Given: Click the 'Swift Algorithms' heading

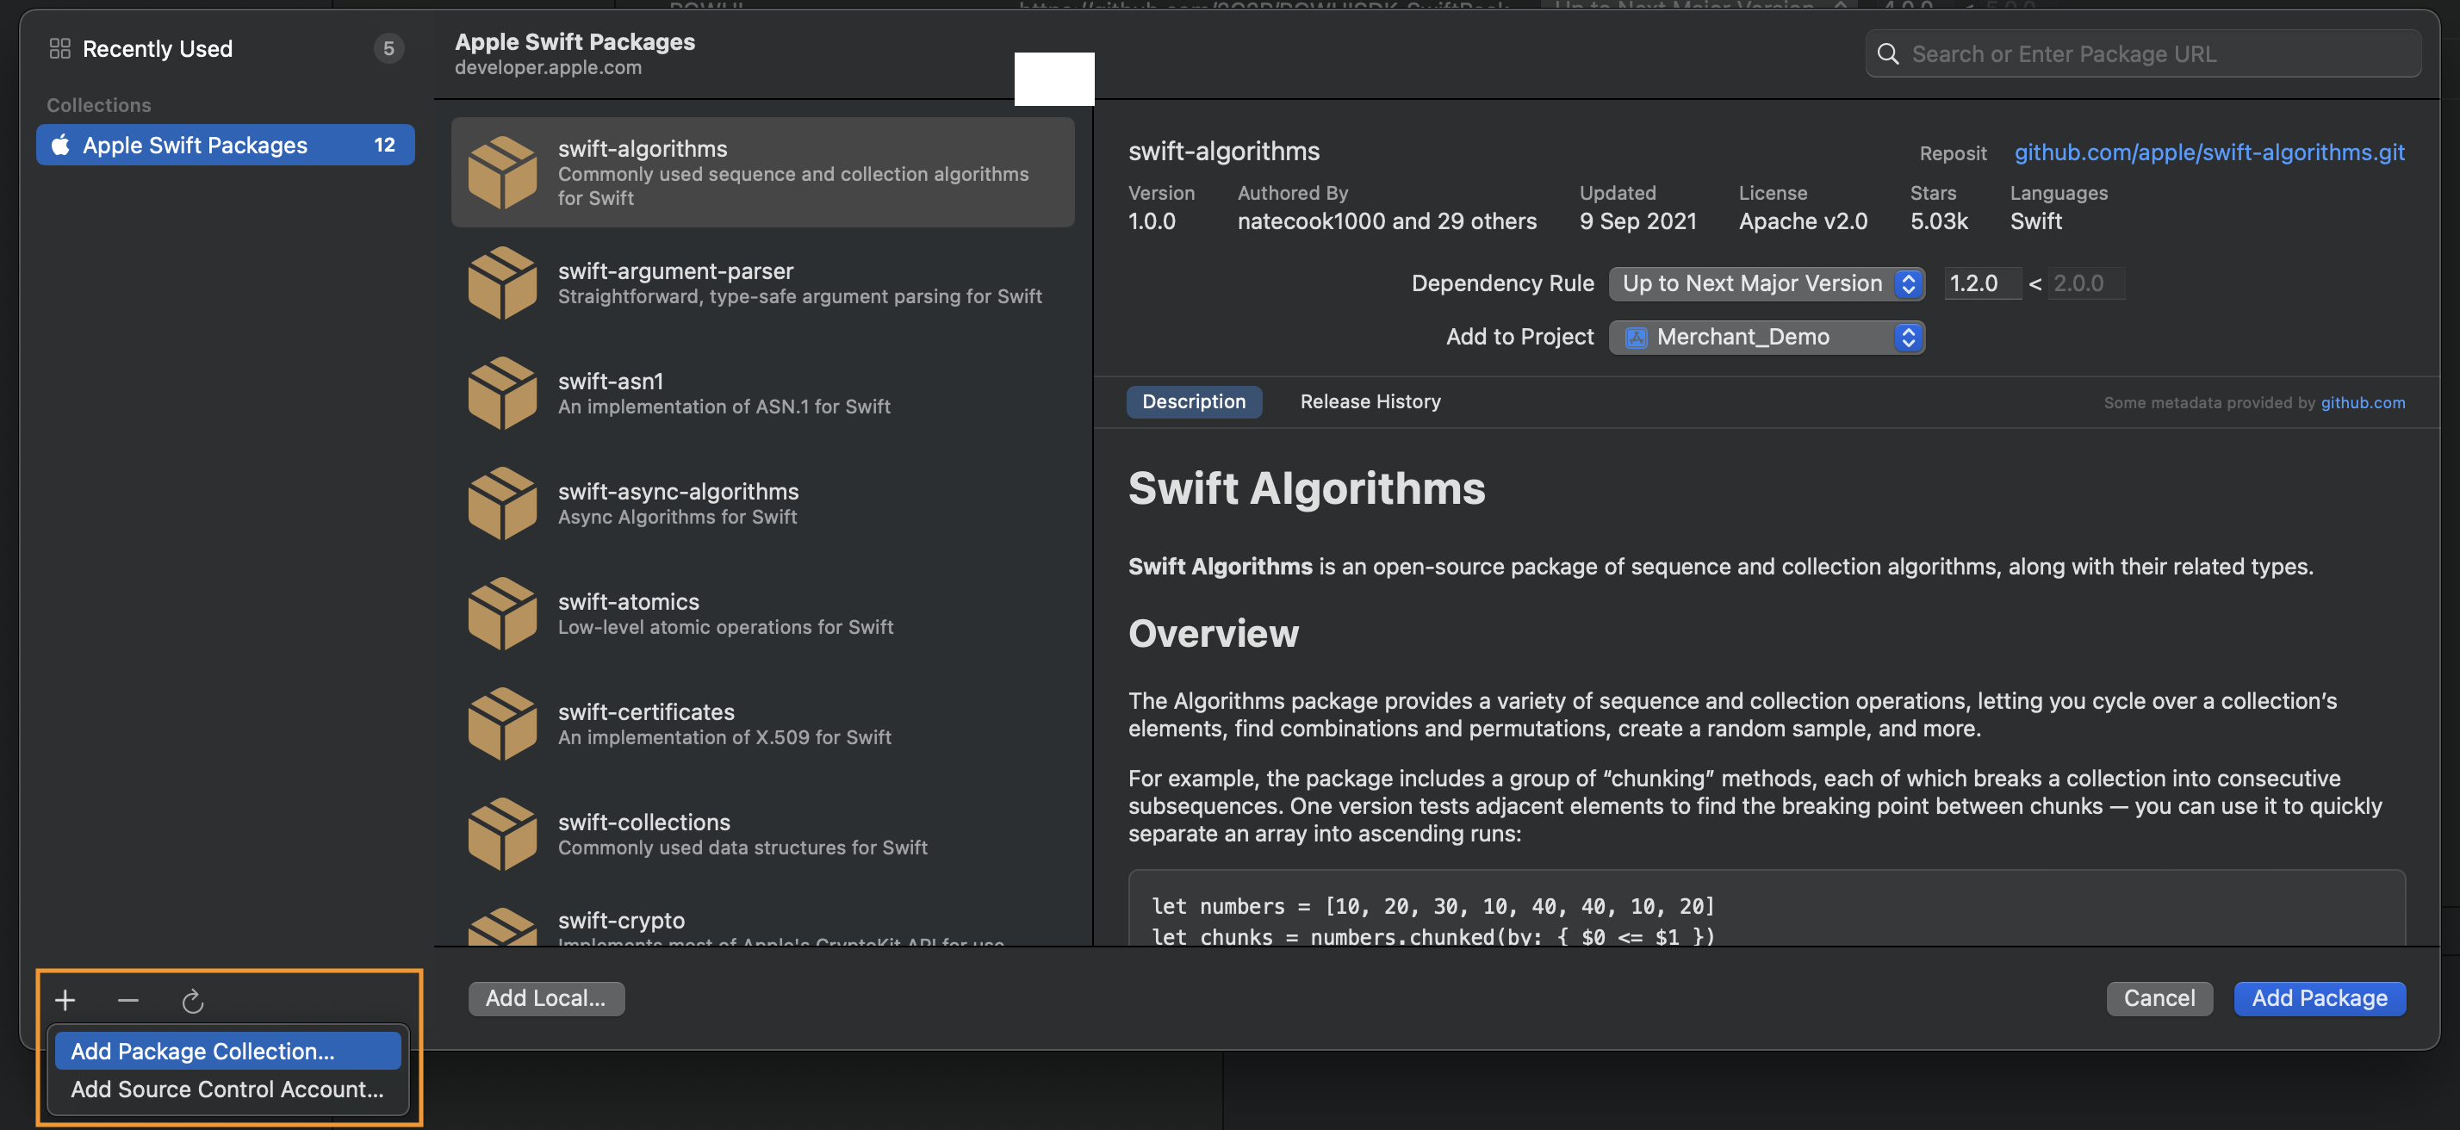Looking at the screenshot, I should (1307, 489).
